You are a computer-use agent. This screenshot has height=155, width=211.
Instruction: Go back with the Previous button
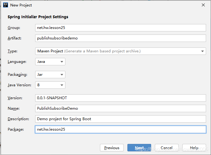(x=112, y=148)
